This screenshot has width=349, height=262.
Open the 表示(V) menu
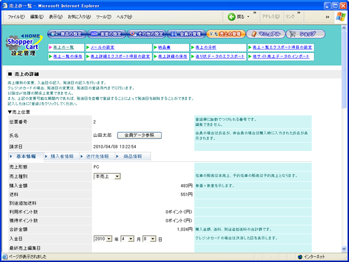coord(56,17)
